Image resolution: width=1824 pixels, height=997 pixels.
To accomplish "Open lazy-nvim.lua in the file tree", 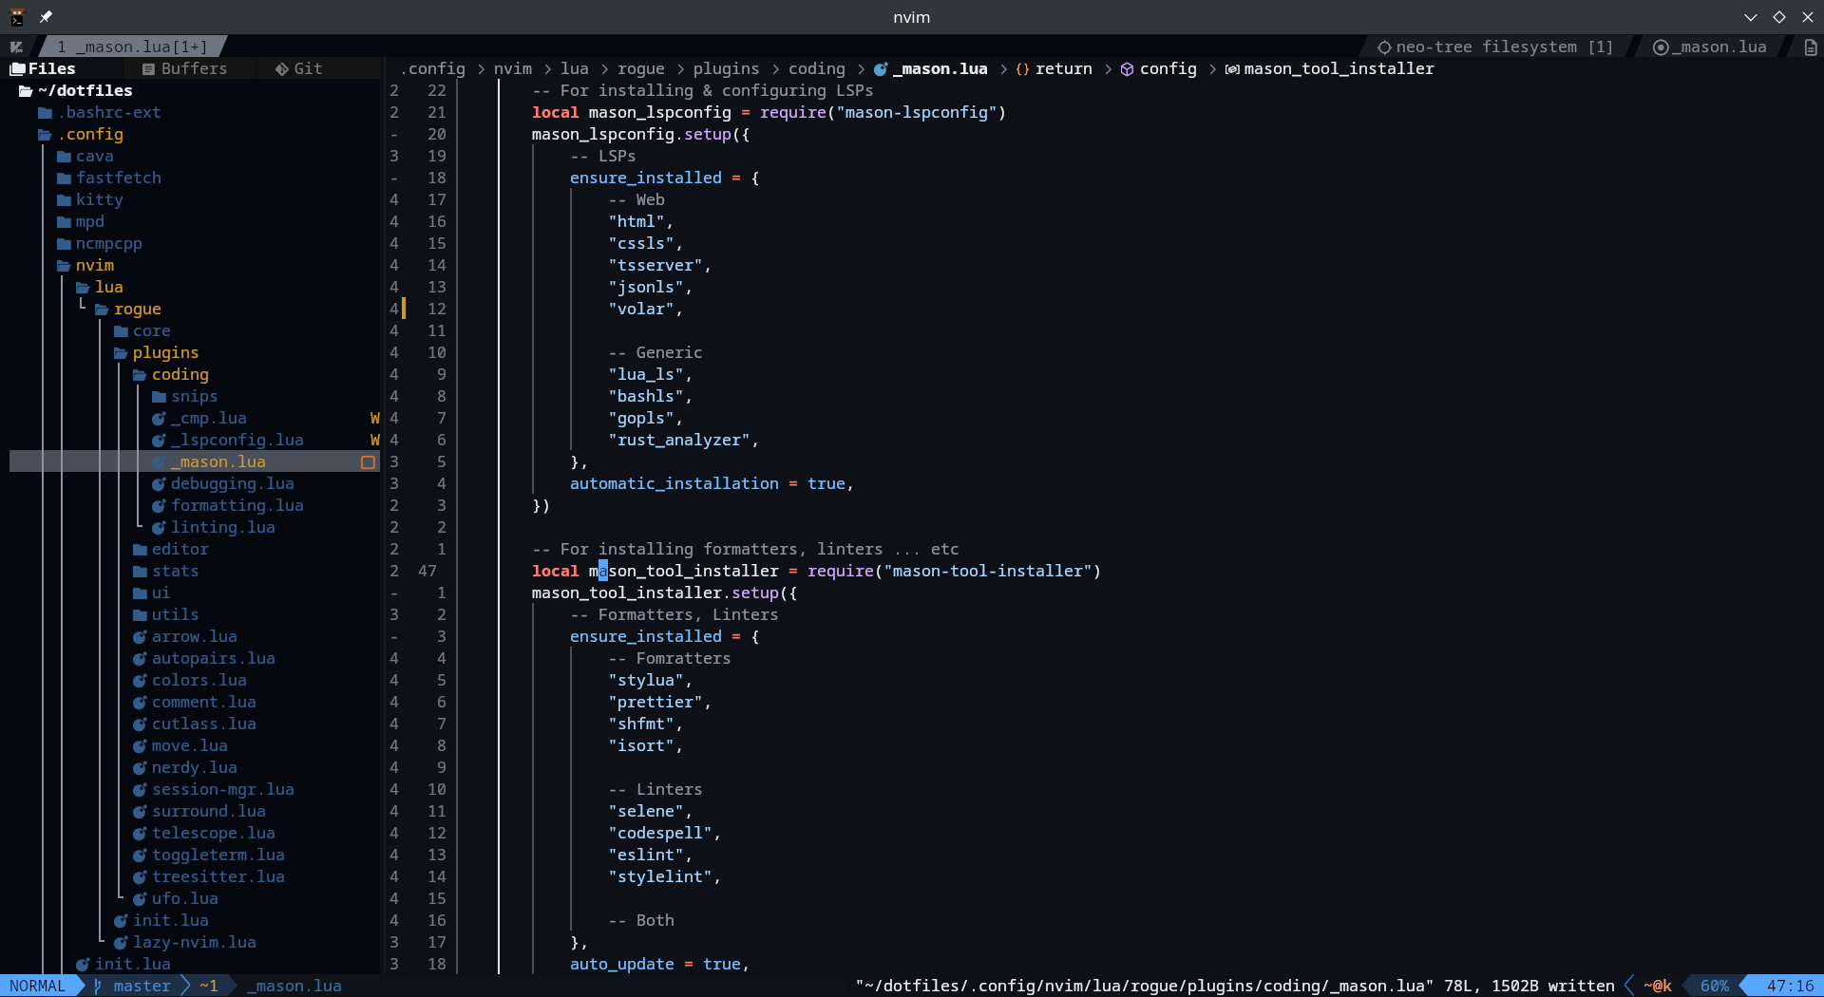I will (x=195, y=943).
